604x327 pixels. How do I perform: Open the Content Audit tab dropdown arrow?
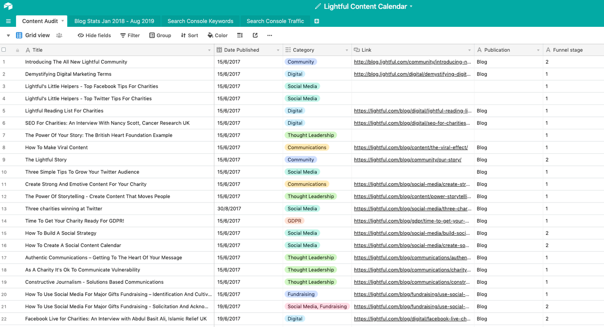[62, 21]
